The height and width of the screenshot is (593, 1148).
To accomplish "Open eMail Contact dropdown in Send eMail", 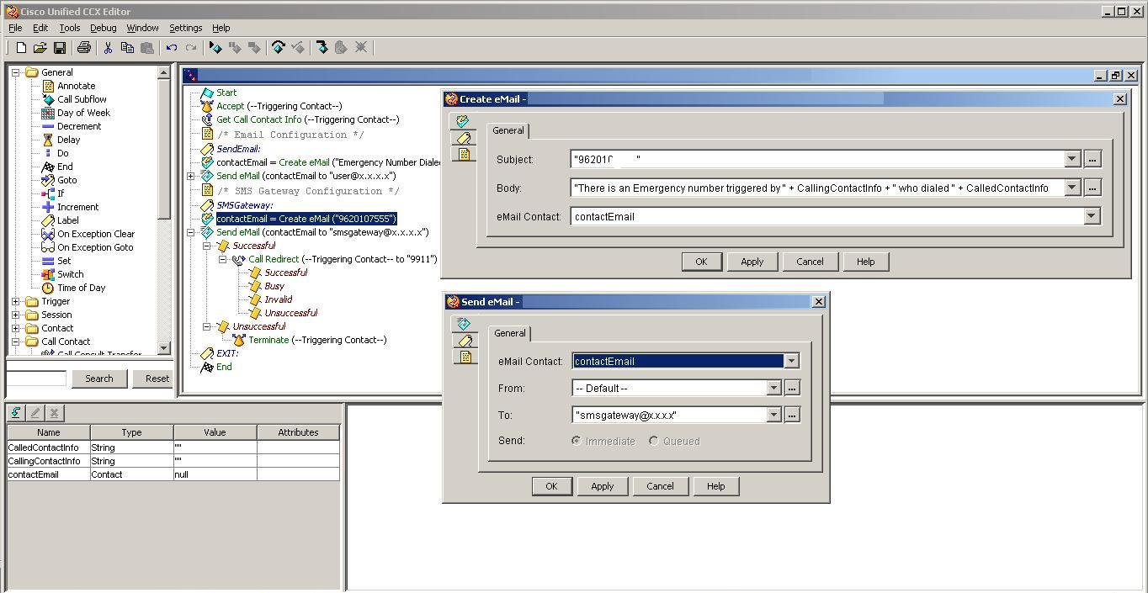I will (791, 361).
